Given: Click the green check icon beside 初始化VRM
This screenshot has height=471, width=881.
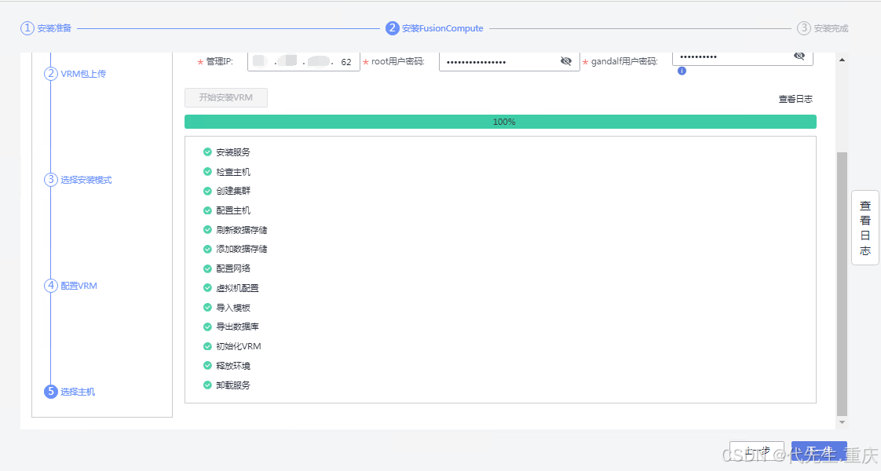Looking at the screenshot, I should tap(207, 346).
